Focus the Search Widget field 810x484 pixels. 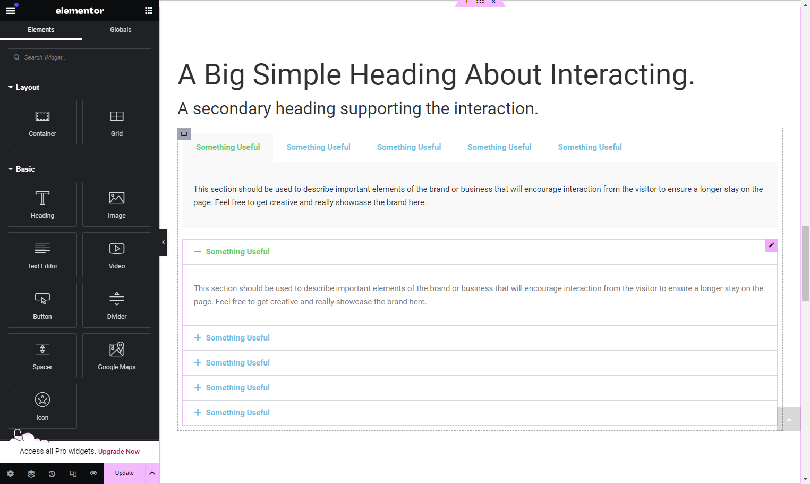click(80, 57)
